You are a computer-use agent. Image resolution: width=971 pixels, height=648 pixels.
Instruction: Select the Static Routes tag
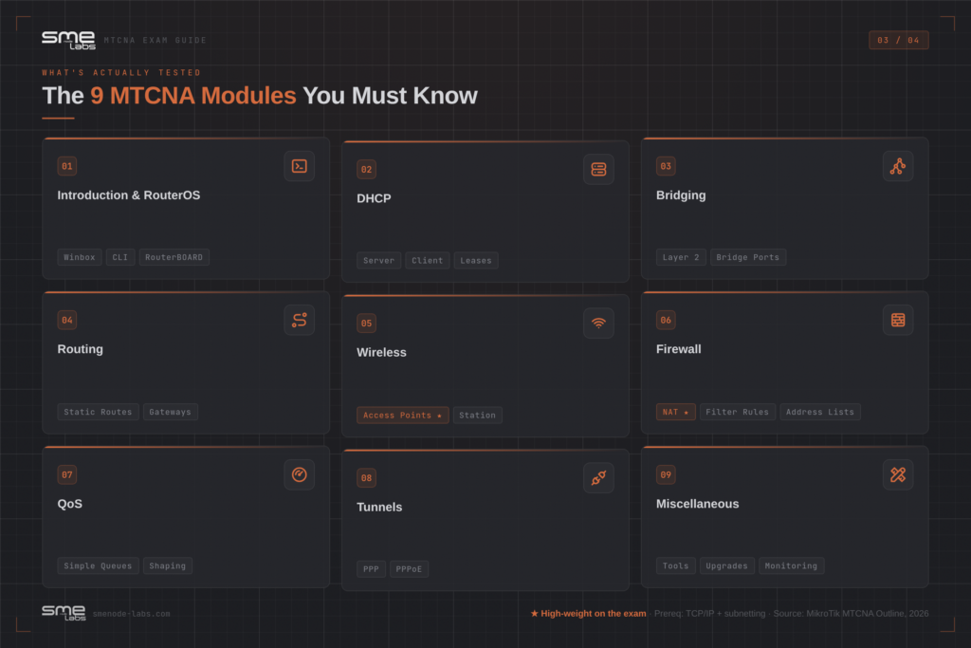pyautogui.click(x=98, y=412)
